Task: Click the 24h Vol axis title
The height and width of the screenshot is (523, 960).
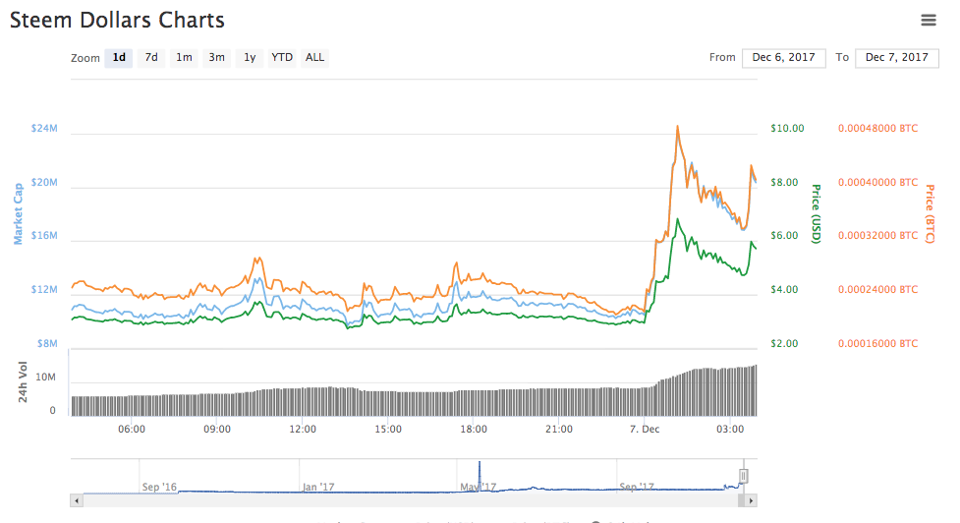Action: click(23, 382)
